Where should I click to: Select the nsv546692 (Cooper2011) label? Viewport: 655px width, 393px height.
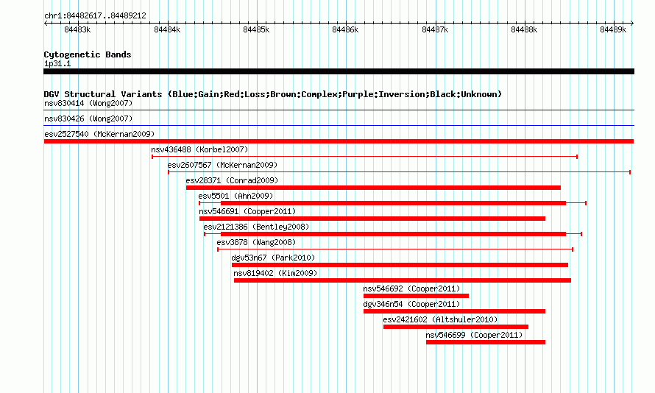(x=411, y=288)
